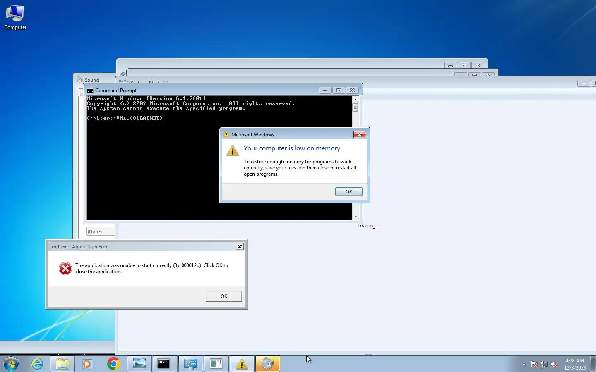
Task: Click OK in the low memory dialog
Action: click(348, 191)
